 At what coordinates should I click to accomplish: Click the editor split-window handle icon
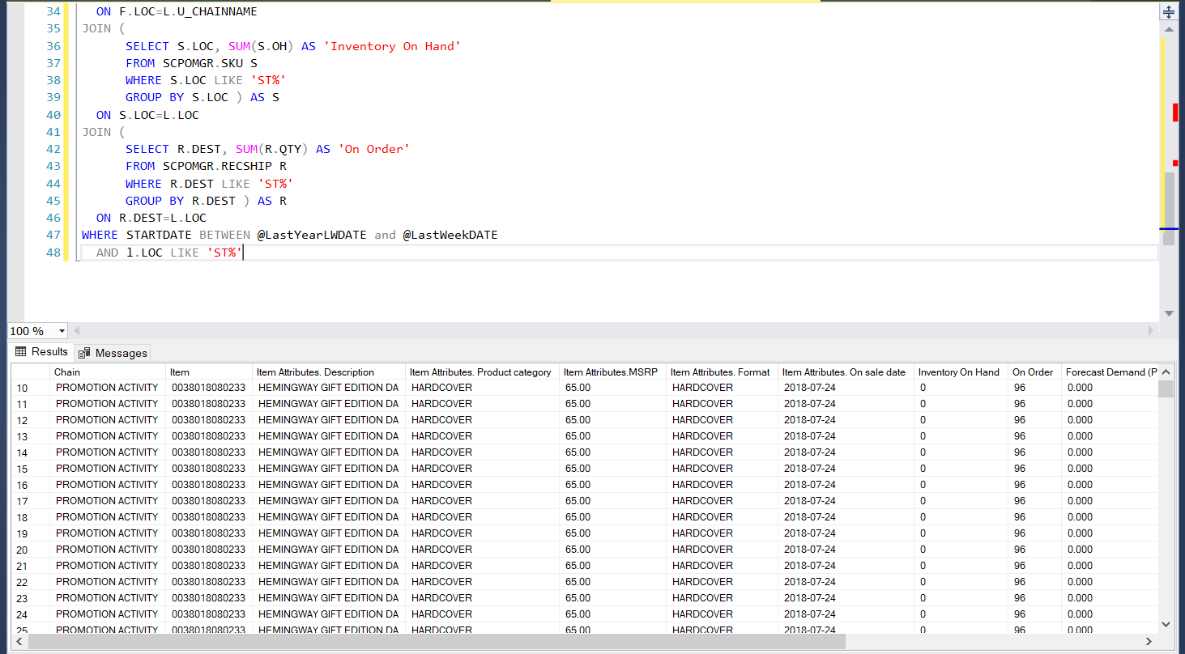[x=1168, y=12]
